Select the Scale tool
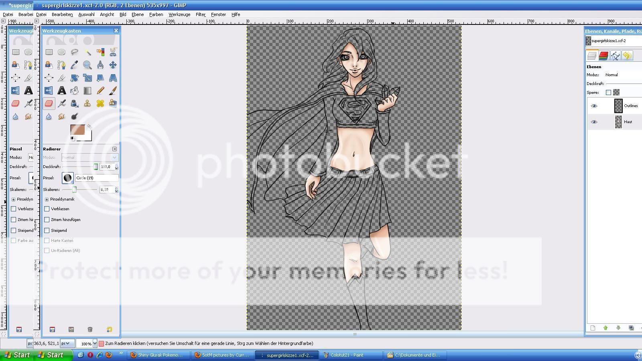The height and width of the screenshot is (361, 642). point(87,78)
